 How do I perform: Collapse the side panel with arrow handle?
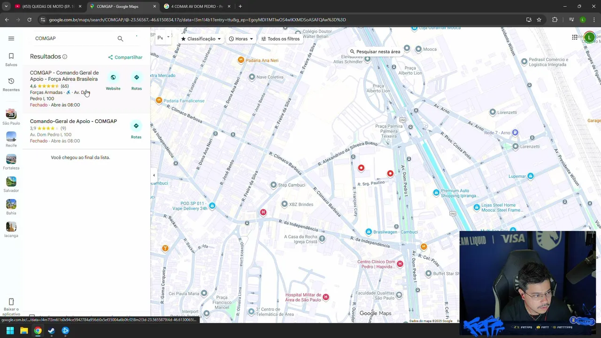(154, 175)
